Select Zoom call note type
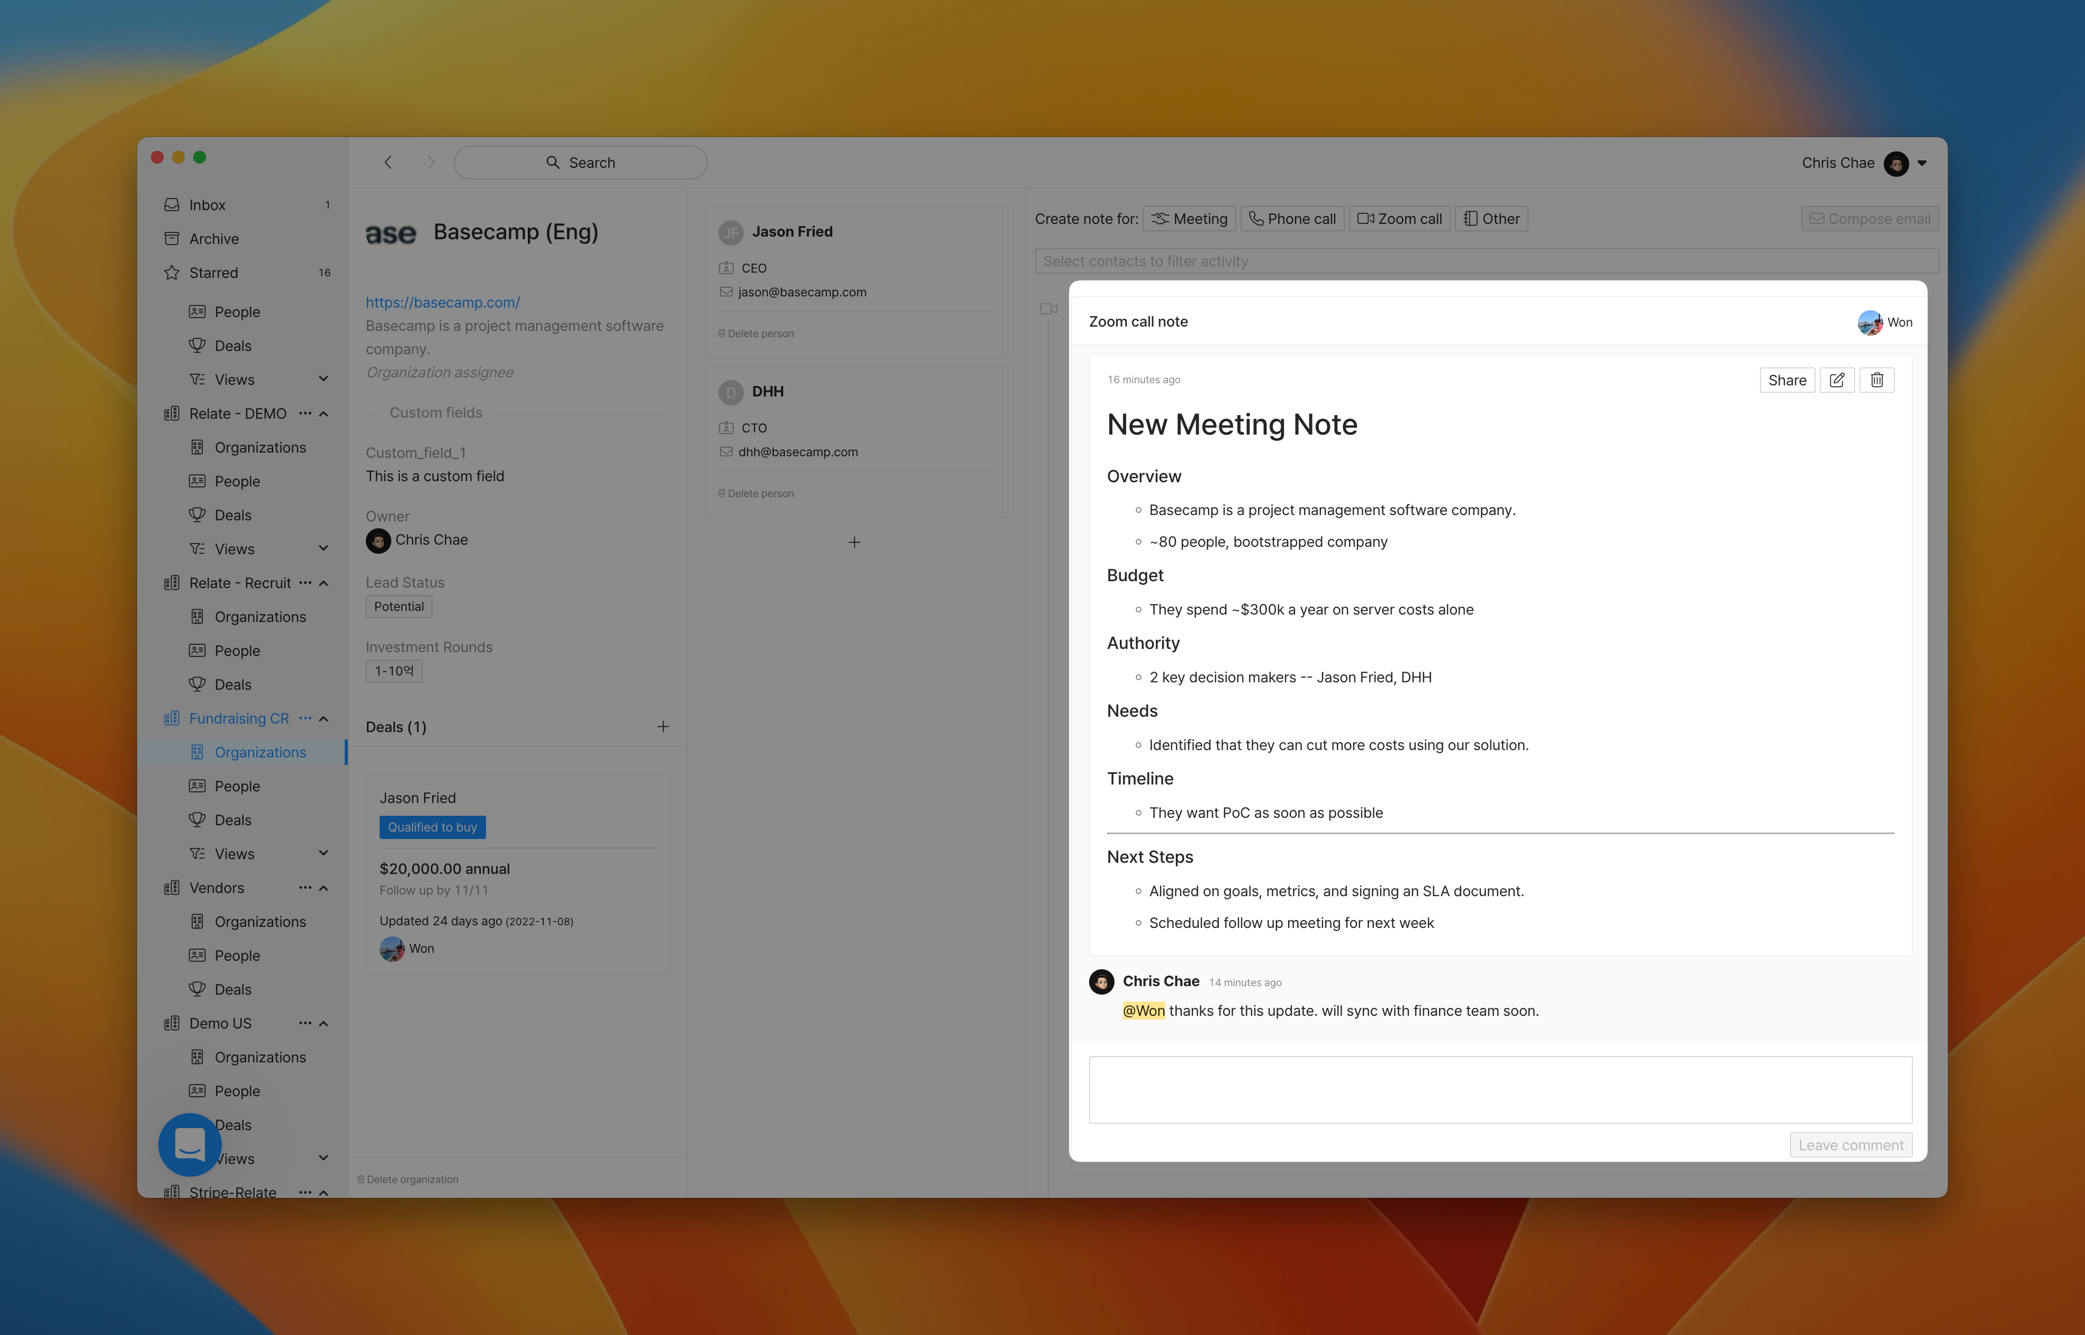 click(x=1399, y=219)
